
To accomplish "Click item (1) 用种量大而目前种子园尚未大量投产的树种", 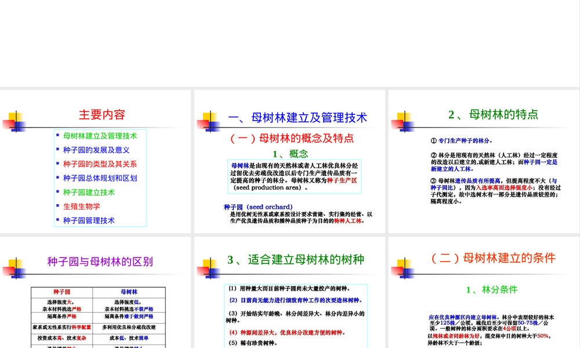I will [289, 288].
